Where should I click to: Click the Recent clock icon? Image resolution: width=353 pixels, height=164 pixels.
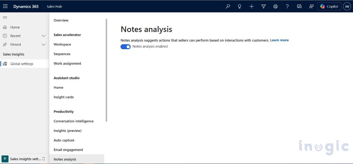point(5,36)
